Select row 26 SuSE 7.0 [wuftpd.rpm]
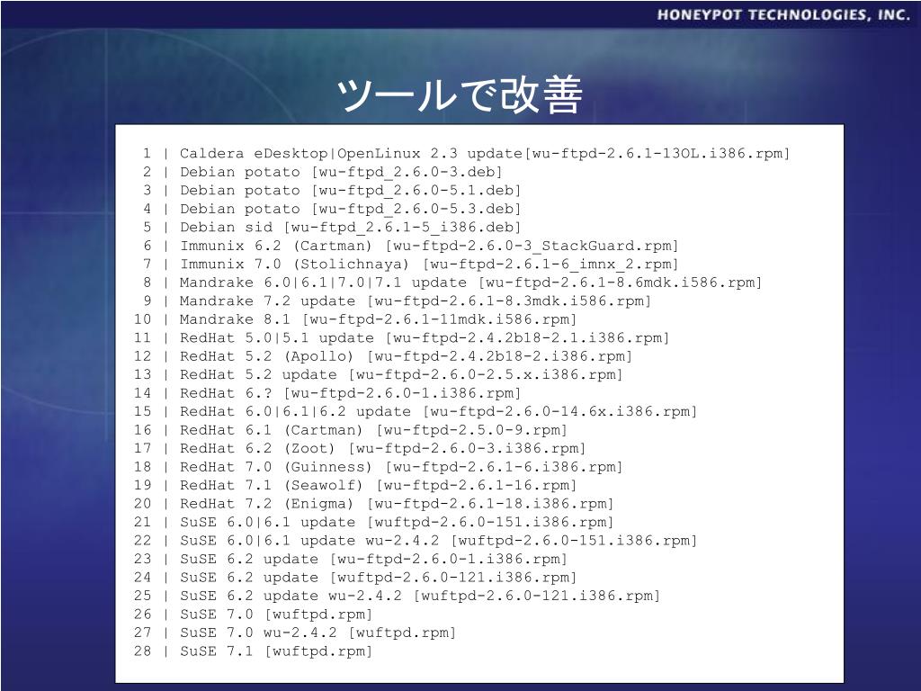The image size is (921, 691). pyautogui.click(x=253, y=615)
